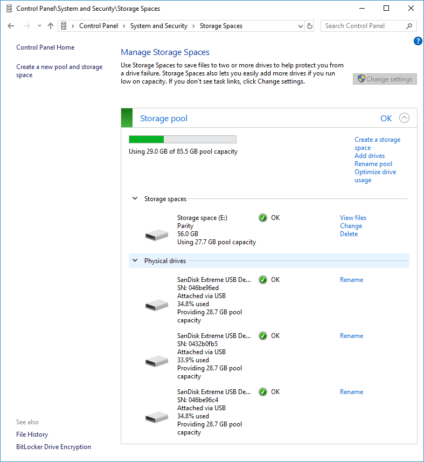
Task: Rename the drive with SN 0432b0fb5
Action: pyautogui.click(x=351, y=336)
